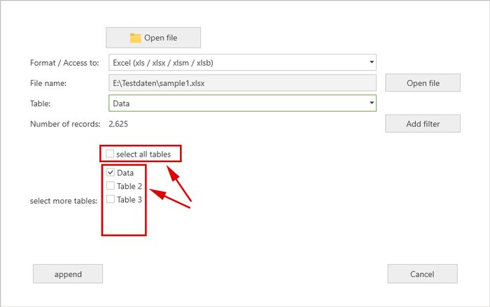Image resolution: width=490 pixels, height=307 pixels.
Task: Click the 'Table:' label text
Action: pos(41,103)
